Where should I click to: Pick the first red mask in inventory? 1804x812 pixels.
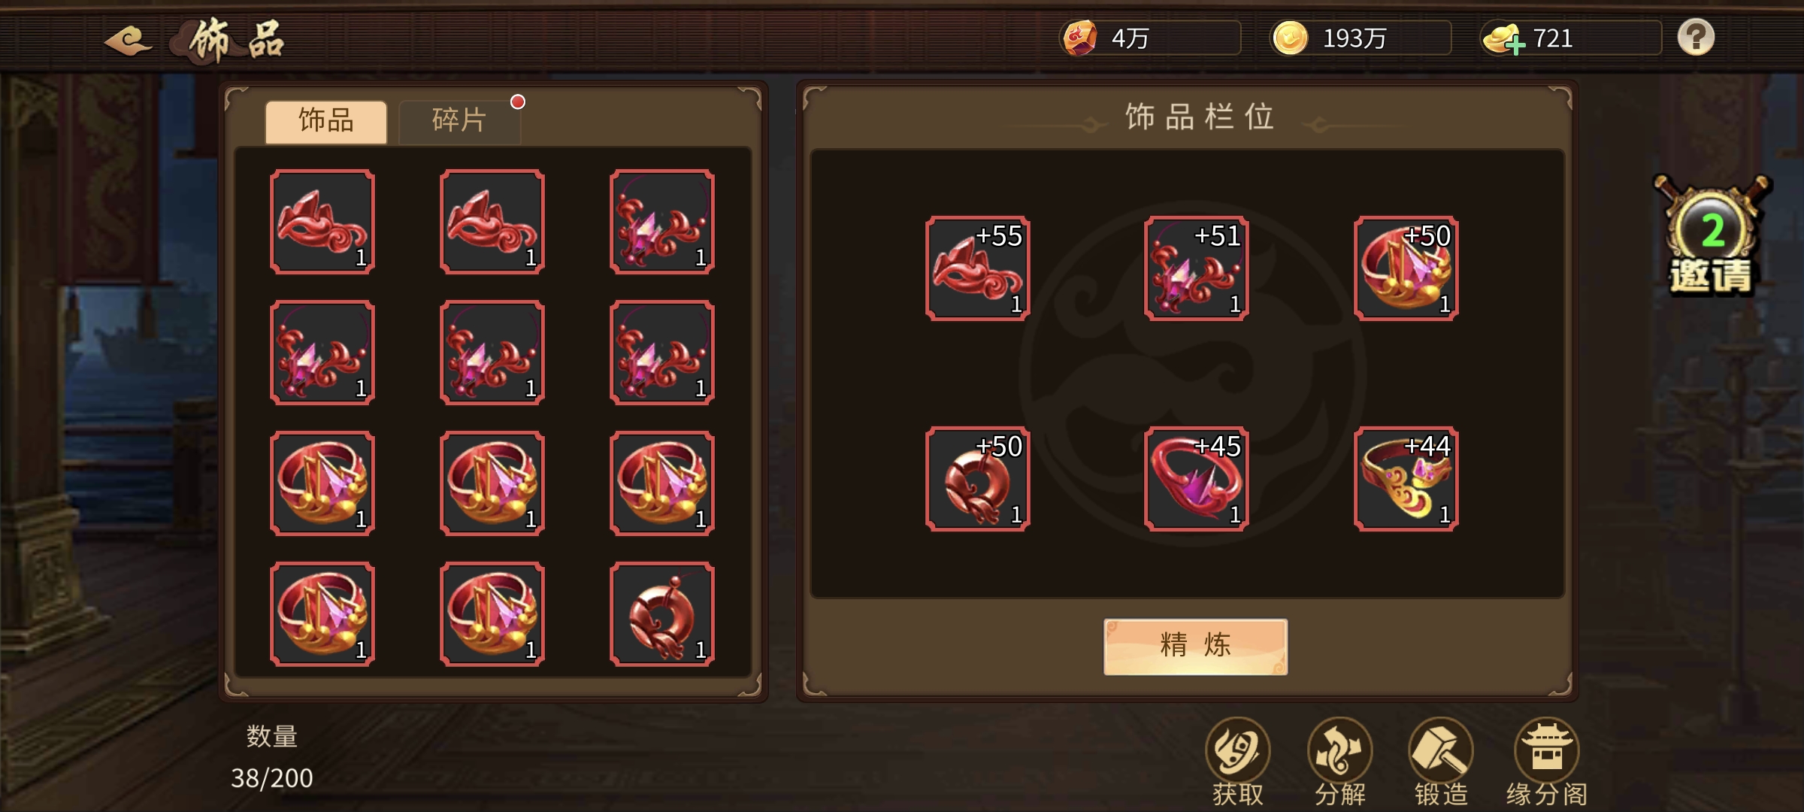click(322, 222)
